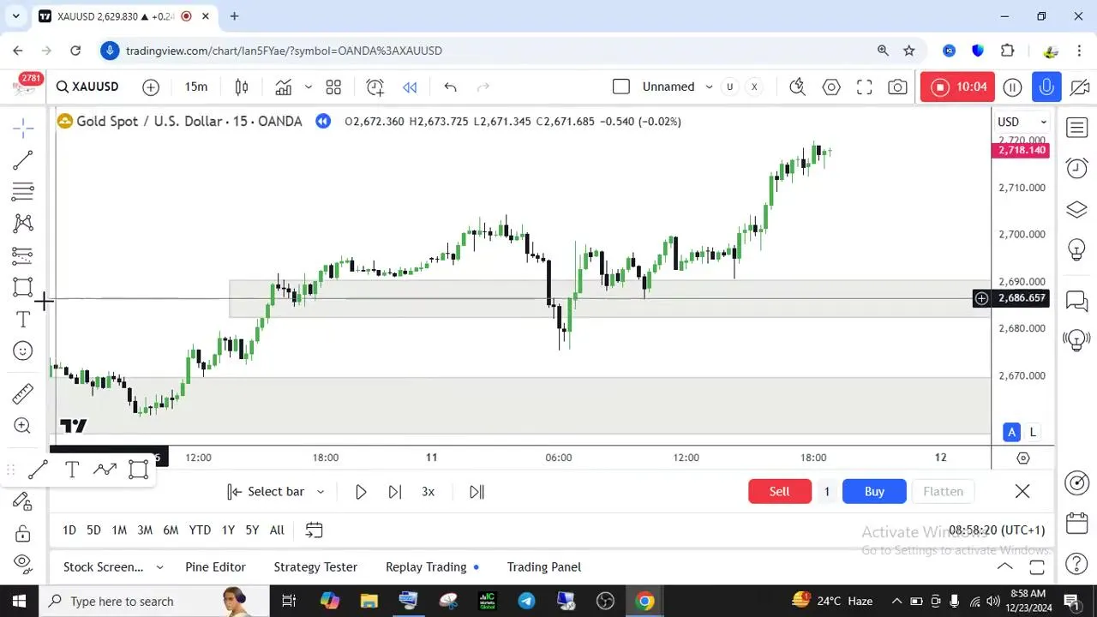Switch to the Replay Trading tab

click(x=426, y=566)
